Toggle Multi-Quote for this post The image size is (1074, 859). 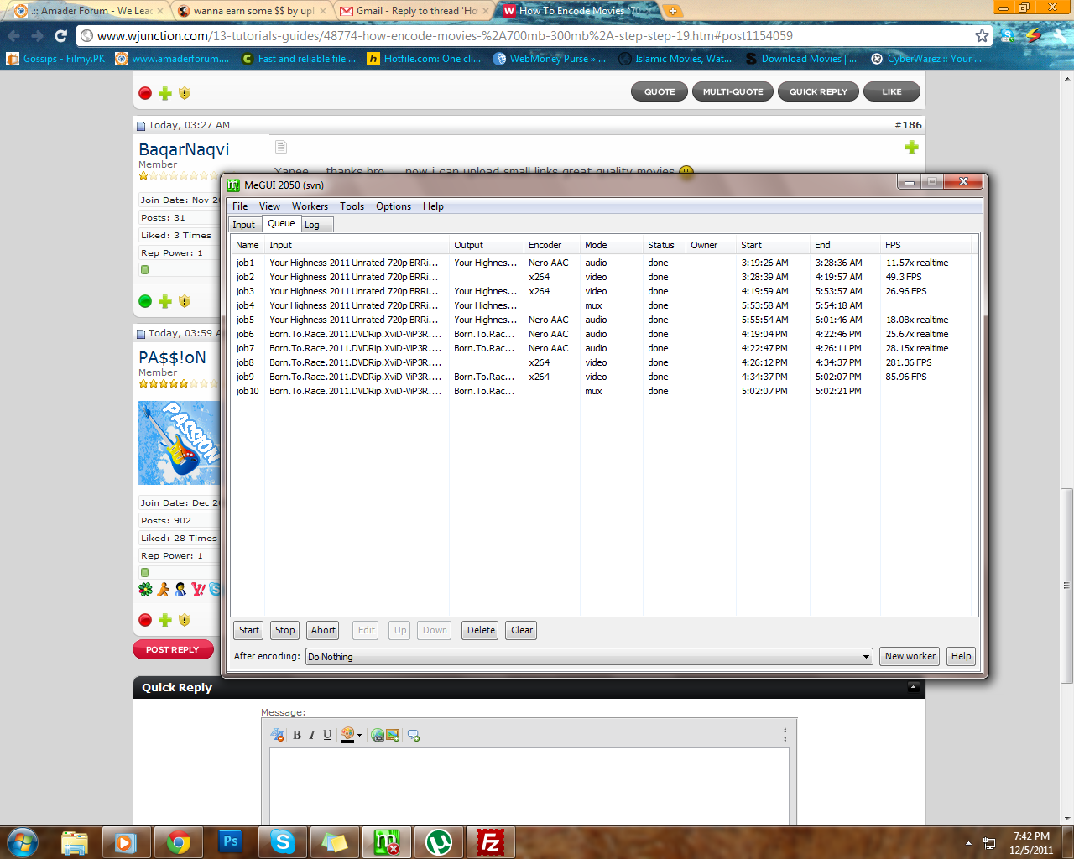pos(733,91)
